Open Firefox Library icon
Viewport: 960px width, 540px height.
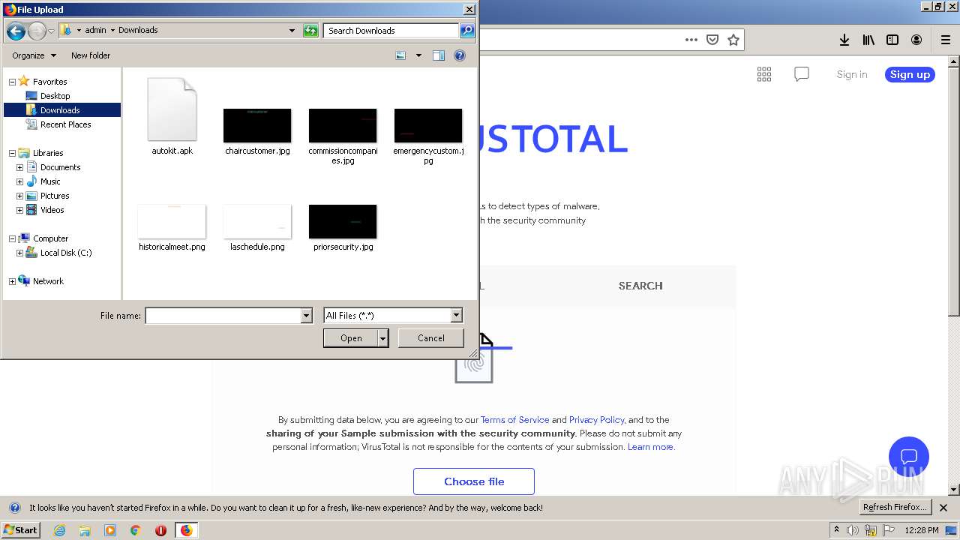point(868,40)
